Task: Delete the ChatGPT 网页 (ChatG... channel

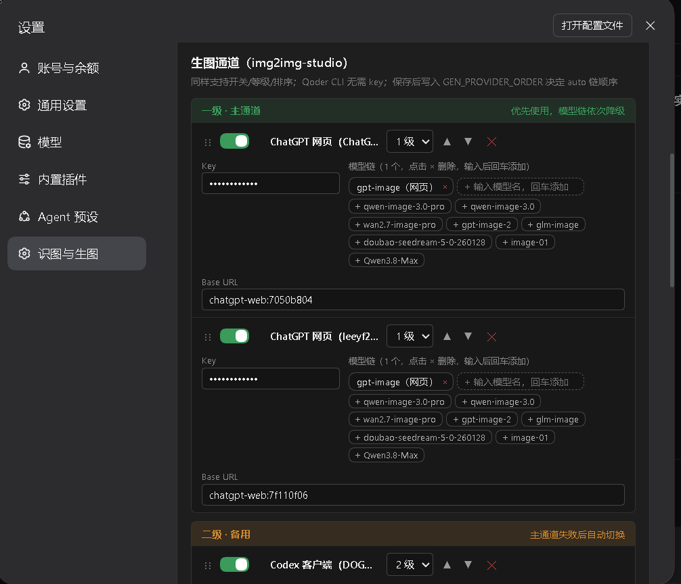Action: pyautogui.click(x=491, y=142)
